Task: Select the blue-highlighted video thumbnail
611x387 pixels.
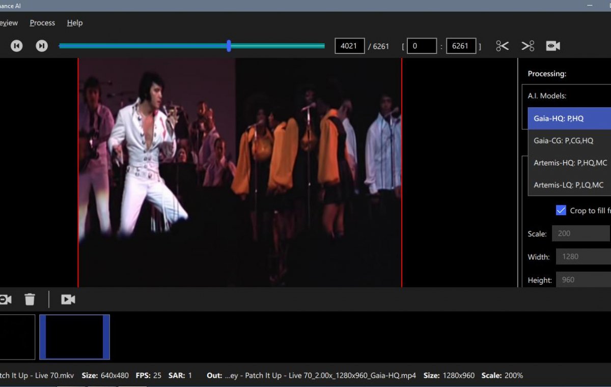Action: [x=74, y=337]
